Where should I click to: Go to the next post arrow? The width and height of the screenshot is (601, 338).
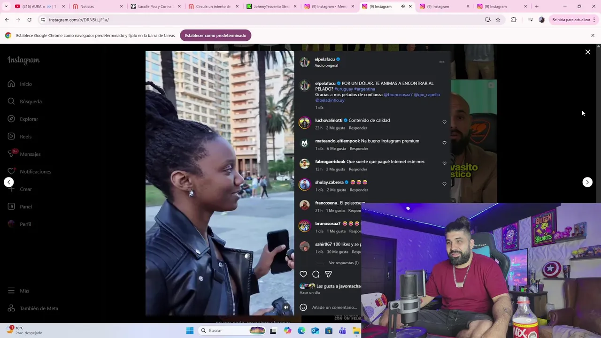click(587, 182)
